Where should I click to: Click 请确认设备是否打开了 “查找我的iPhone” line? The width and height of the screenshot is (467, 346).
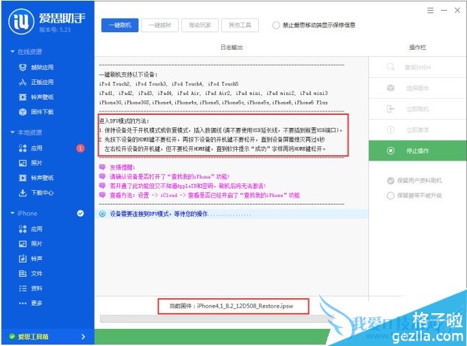coord(169,176)
